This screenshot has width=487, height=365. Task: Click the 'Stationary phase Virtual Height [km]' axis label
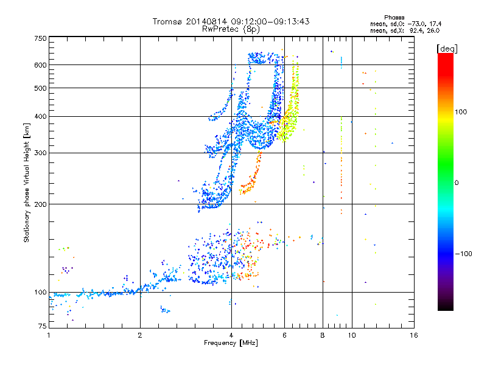point(27,183)
